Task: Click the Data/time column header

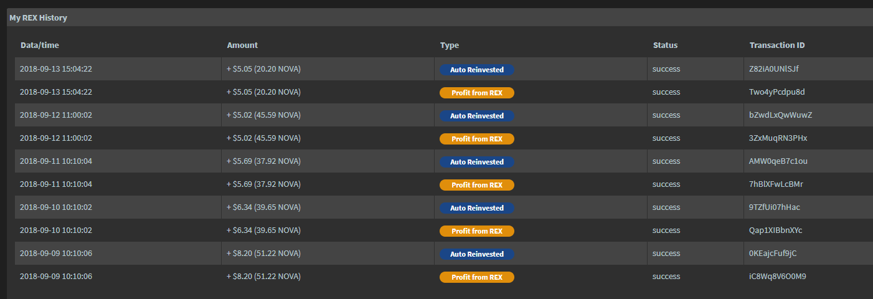Action: [39, 45]
